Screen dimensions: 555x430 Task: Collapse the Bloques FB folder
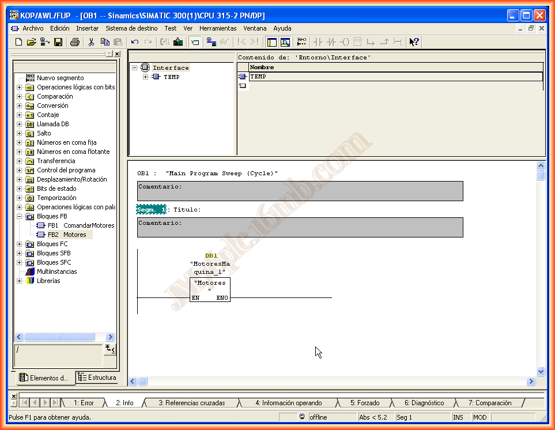pos(19,217)
